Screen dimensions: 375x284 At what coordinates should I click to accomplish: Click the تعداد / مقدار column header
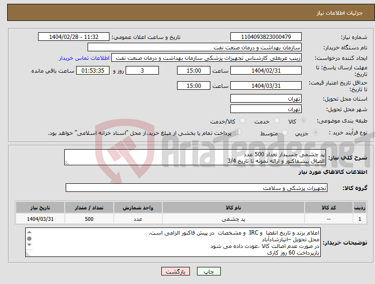pyautogui.click(x=89, y=208)
